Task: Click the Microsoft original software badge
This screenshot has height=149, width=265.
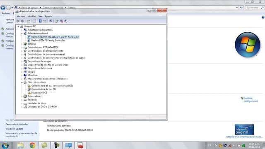Action: pyautogui.click(x=244, y=130)
